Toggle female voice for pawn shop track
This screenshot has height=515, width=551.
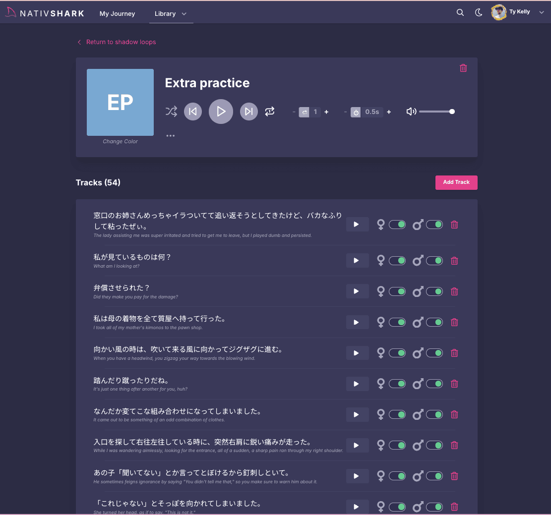click(x=397, y=322)
